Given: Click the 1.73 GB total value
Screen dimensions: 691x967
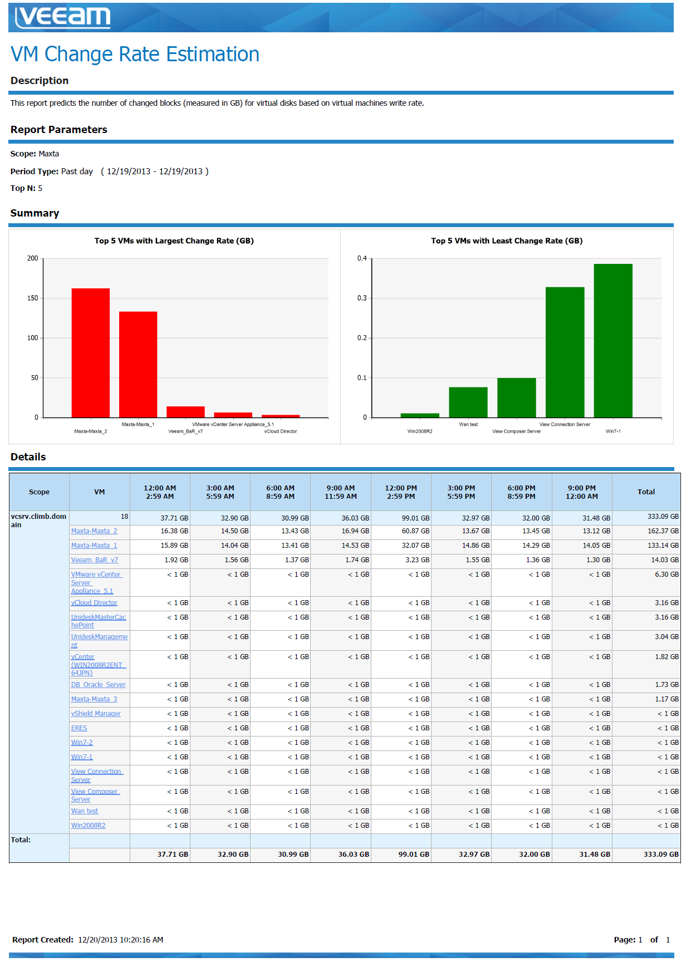Looking at the screenshot, I should pos(667,685).
